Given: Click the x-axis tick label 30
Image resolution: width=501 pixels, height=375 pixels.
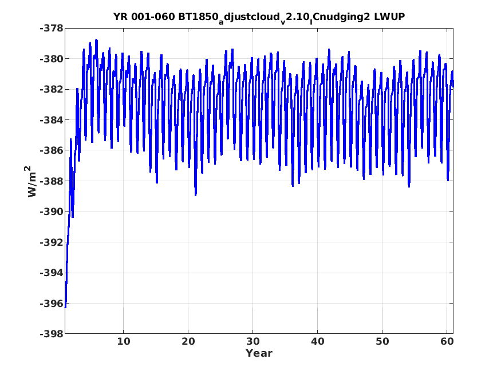Looking at the screenshot, I should 253,341.
